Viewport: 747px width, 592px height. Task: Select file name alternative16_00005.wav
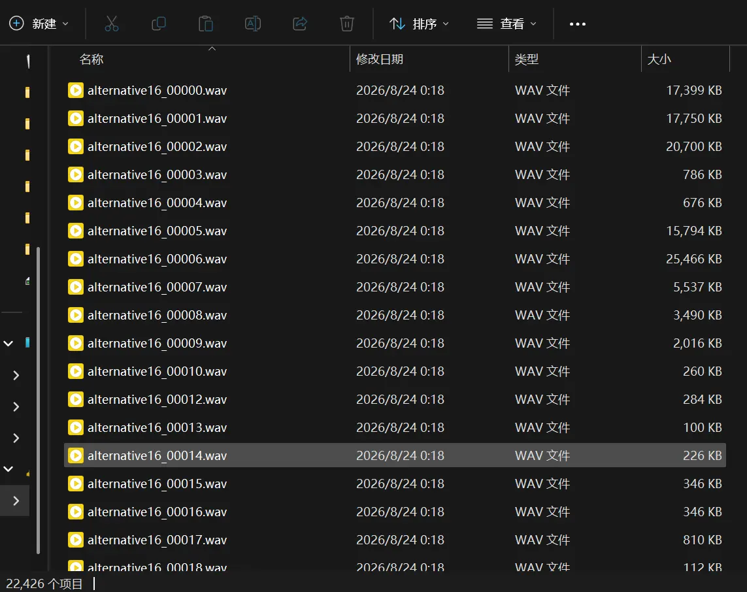point(158,231)
